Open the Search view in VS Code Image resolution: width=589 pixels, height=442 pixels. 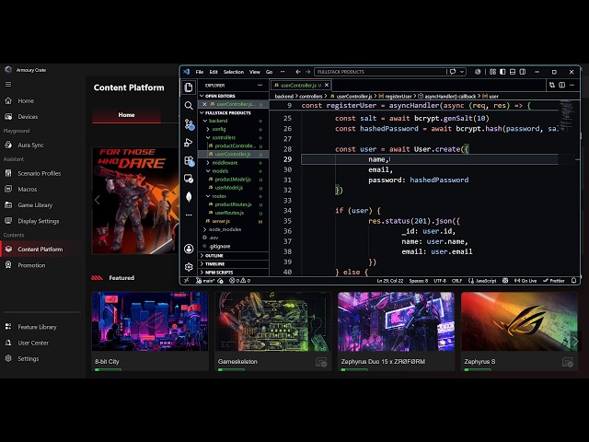pyautogui.click(x=189, y=106)
